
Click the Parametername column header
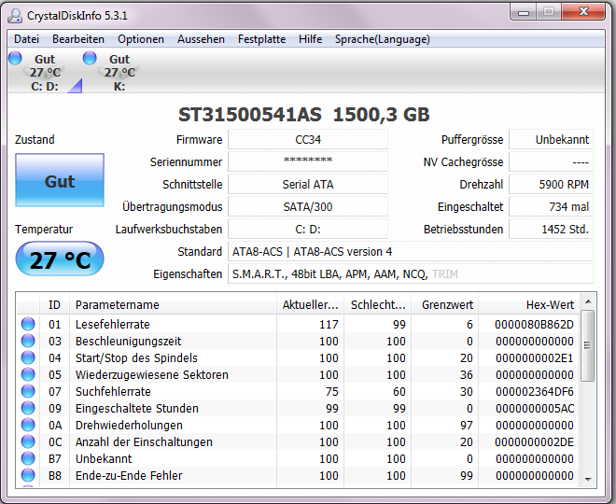click(173, 305)
